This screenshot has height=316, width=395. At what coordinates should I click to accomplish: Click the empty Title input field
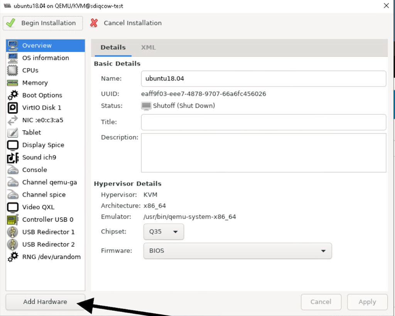coord(263,122)
